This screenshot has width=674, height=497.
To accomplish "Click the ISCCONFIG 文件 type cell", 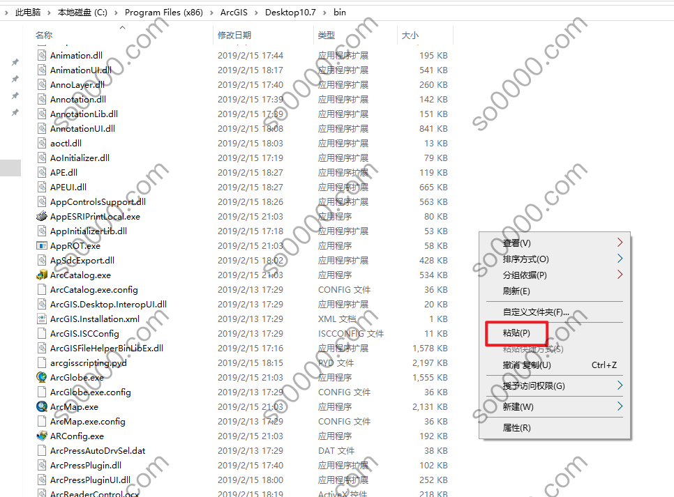I will (x=351, y=333).
